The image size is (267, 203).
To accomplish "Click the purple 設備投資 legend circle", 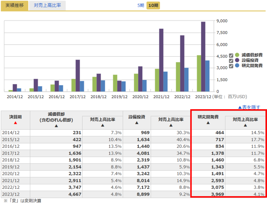I will pyautogui.click(x=237, y=60).
